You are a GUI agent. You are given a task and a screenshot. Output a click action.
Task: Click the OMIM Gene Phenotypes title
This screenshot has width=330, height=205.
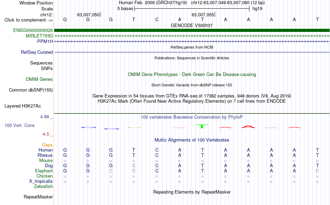(192, 75)
